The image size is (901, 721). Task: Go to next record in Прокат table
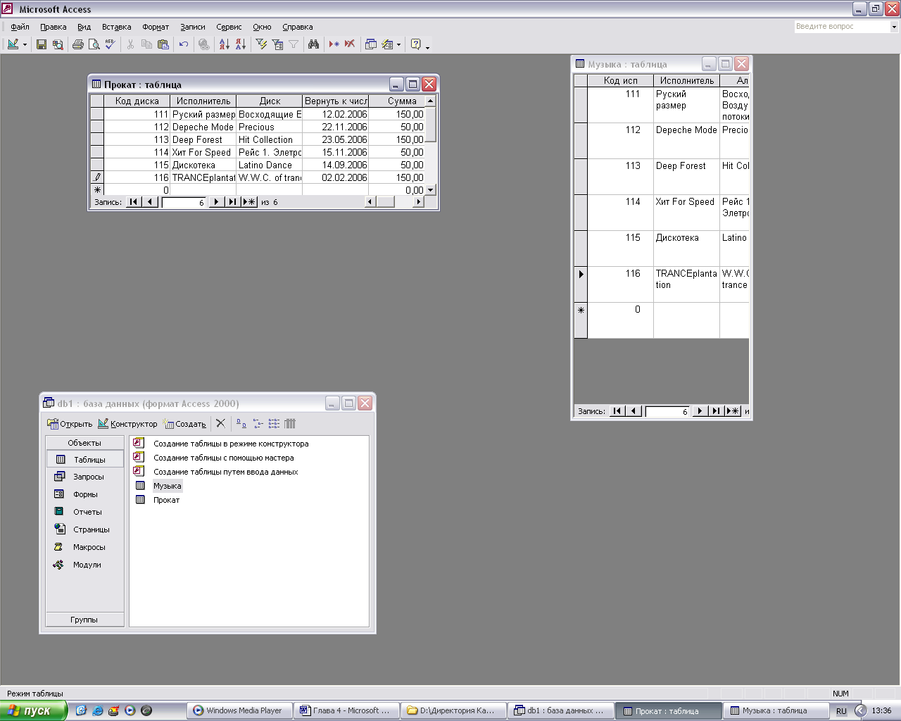pos(217,202)
